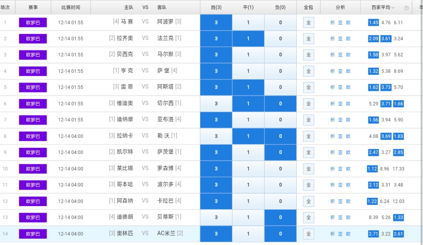
Task: Open 亚 link for 奥林匹 vs AC米兰
Action: [x=340, y=234]
